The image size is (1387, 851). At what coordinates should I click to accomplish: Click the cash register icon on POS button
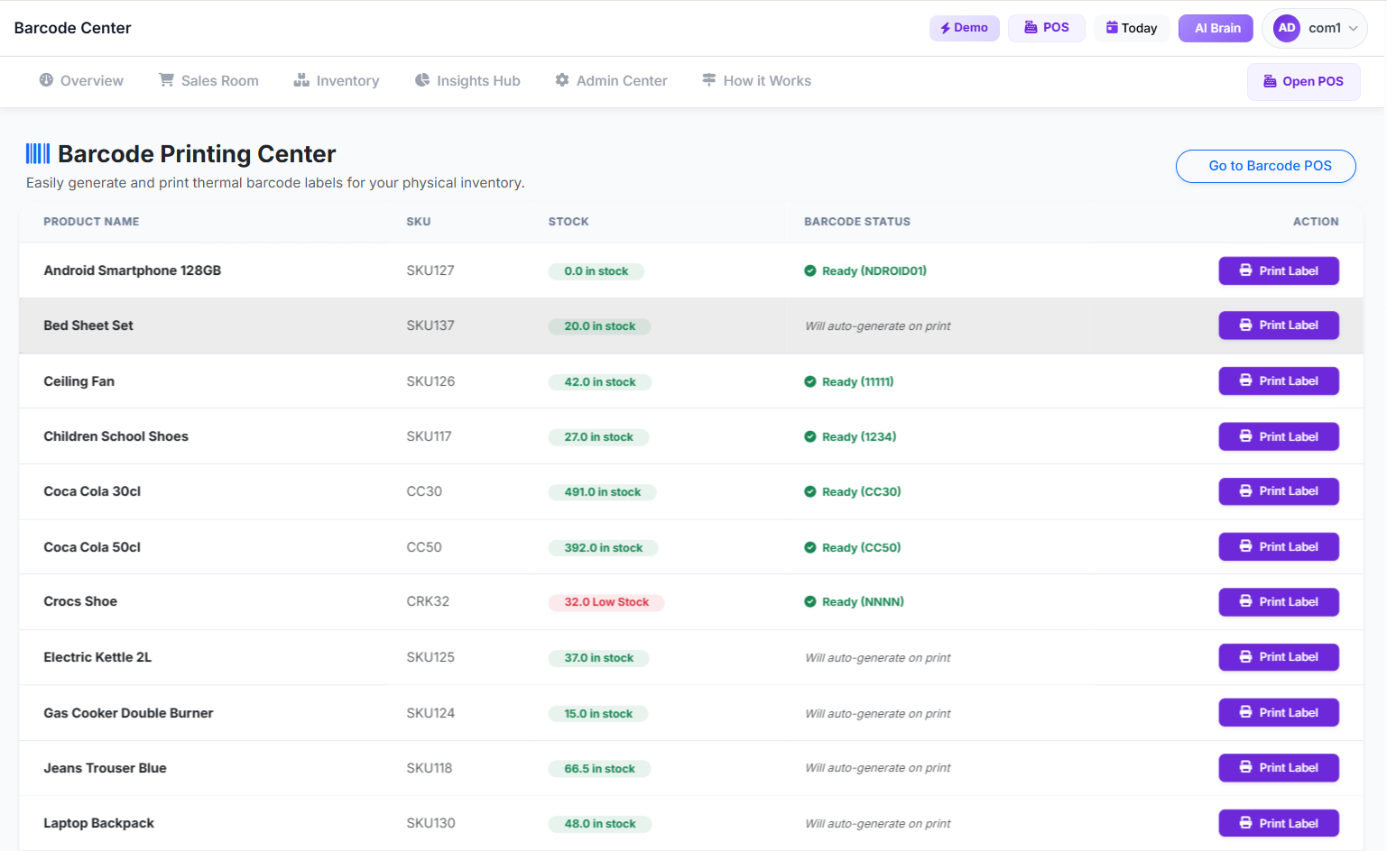click(1031, 28)
